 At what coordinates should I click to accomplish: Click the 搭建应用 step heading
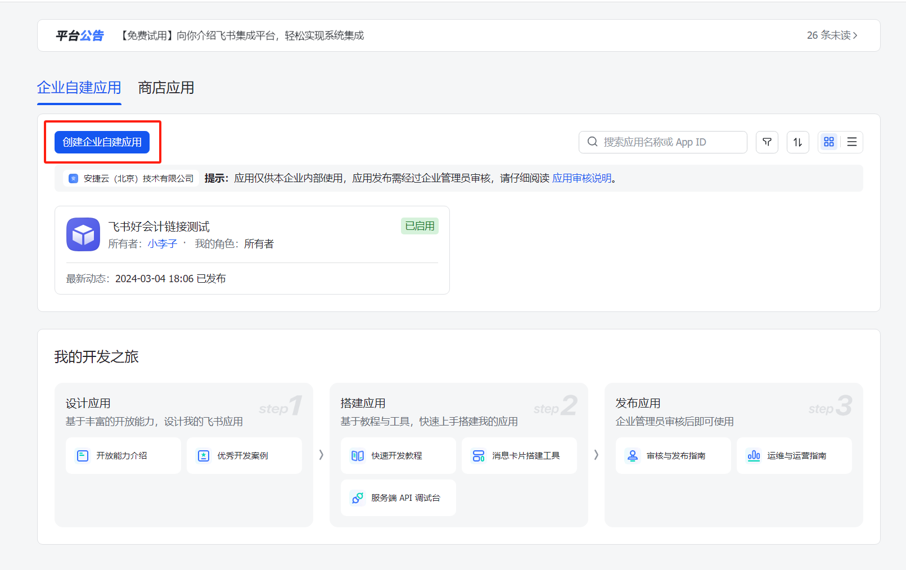coord(363,403)
